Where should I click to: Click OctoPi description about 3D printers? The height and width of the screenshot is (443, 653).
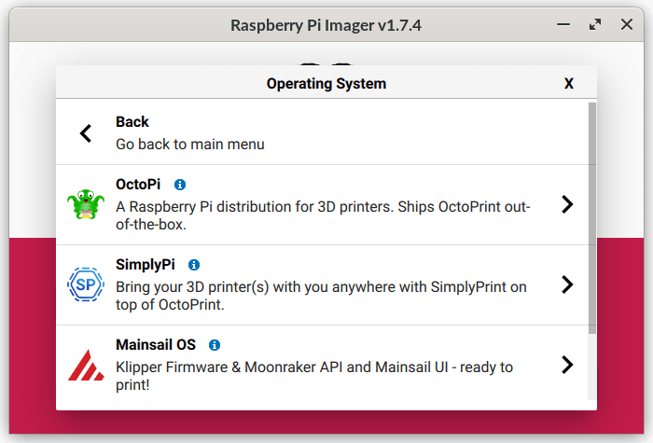pyautogui.click(x=323, y=215)
